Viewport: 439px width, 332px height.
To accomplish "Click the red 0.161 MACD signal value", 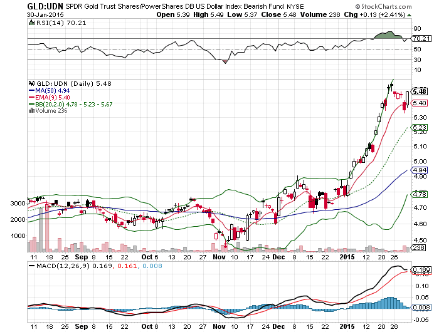I will tap(127, 266).
